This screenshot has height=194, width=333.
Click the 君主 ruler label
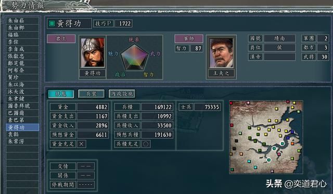pos(61,39)
